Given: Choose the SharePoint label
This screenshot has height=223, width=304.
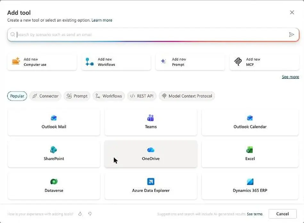Looking at the screenshot, I should pyautogui.click(x=54, y=158).
